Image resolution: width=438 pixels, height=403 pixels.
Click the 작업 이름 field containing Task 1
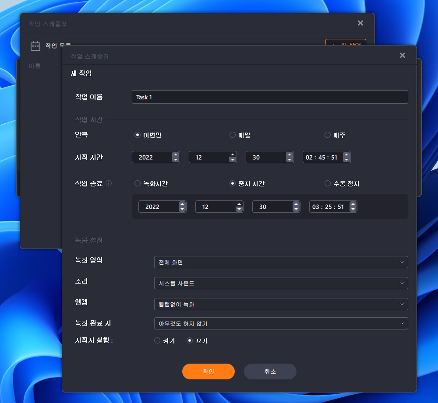coord(270,97)
